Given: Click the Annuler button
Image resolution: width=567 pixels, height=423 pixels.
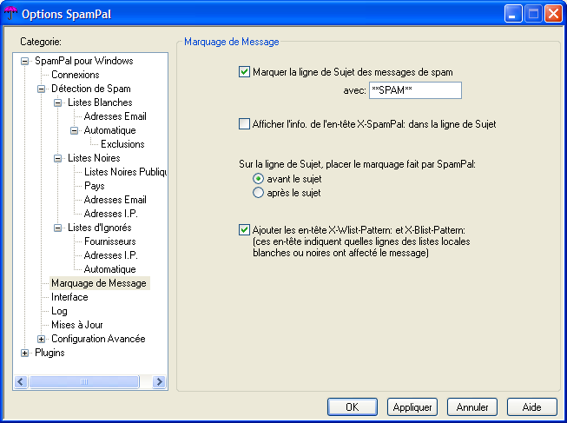Looking at the screenshot, I should [x=472, y=407].
